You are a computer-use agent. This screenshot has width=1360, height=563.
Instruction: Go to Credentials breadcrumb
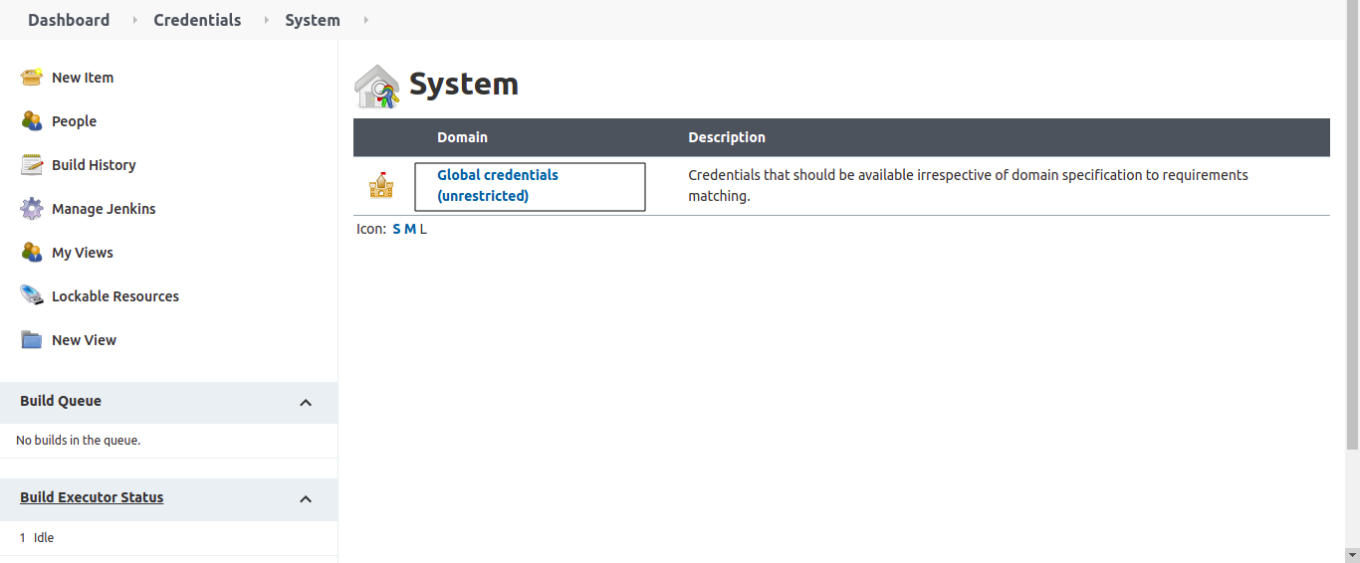(x=197, y=20)
